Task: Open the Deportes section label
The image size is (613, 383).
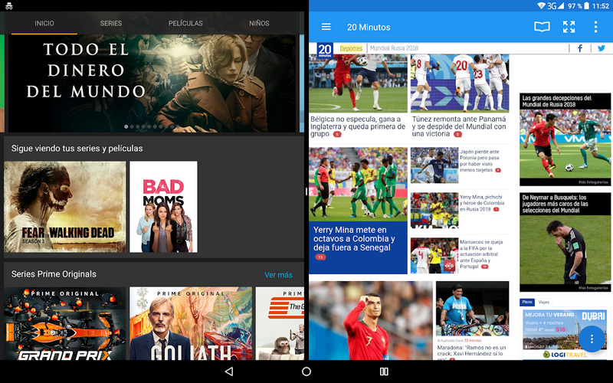Action: point(351,48)
